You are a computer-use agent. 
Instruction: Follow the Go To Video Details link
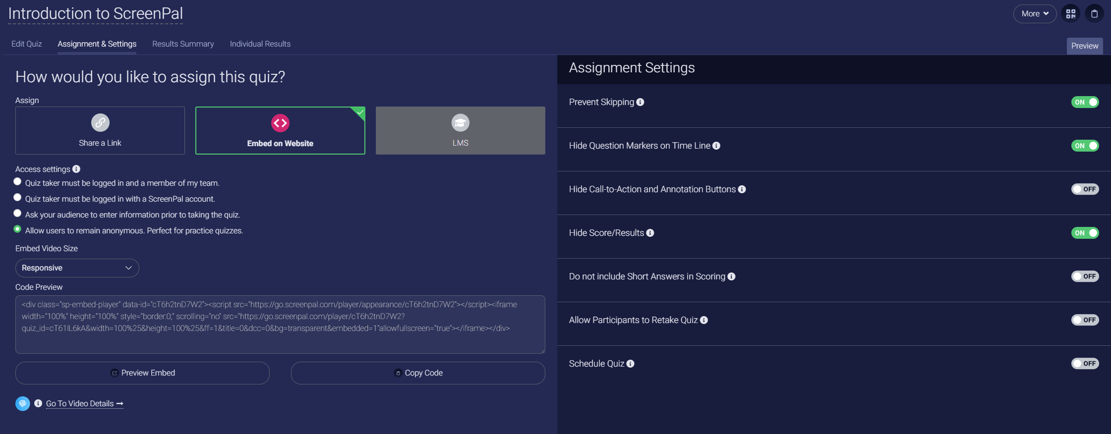pyautogui.click(x=84, y=404)
